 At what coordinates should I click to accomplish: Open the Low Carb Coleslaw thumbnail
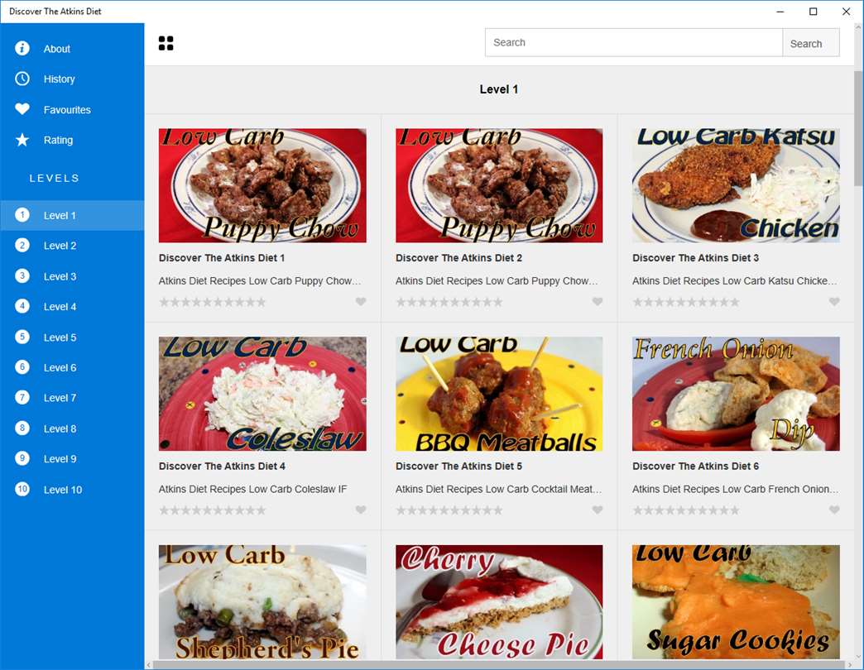click(x=262, y=394)
